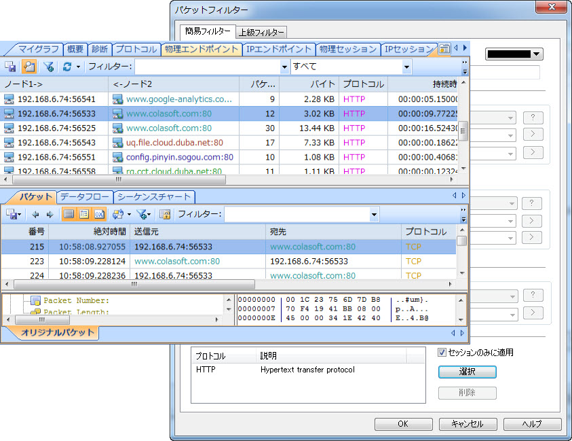The height and width of the screenshot is (441, 572).
Task: Confirm the filter dialog with OK
Action: 403,424
